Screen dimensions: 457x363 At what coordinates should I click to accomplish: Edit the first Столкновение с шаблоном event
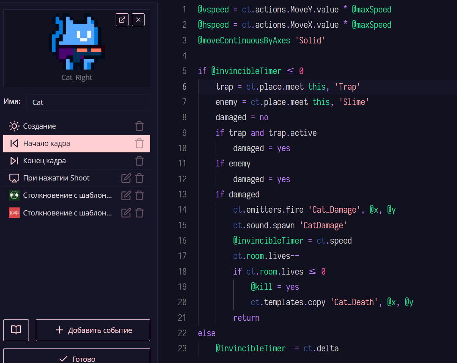coord(126,195)
